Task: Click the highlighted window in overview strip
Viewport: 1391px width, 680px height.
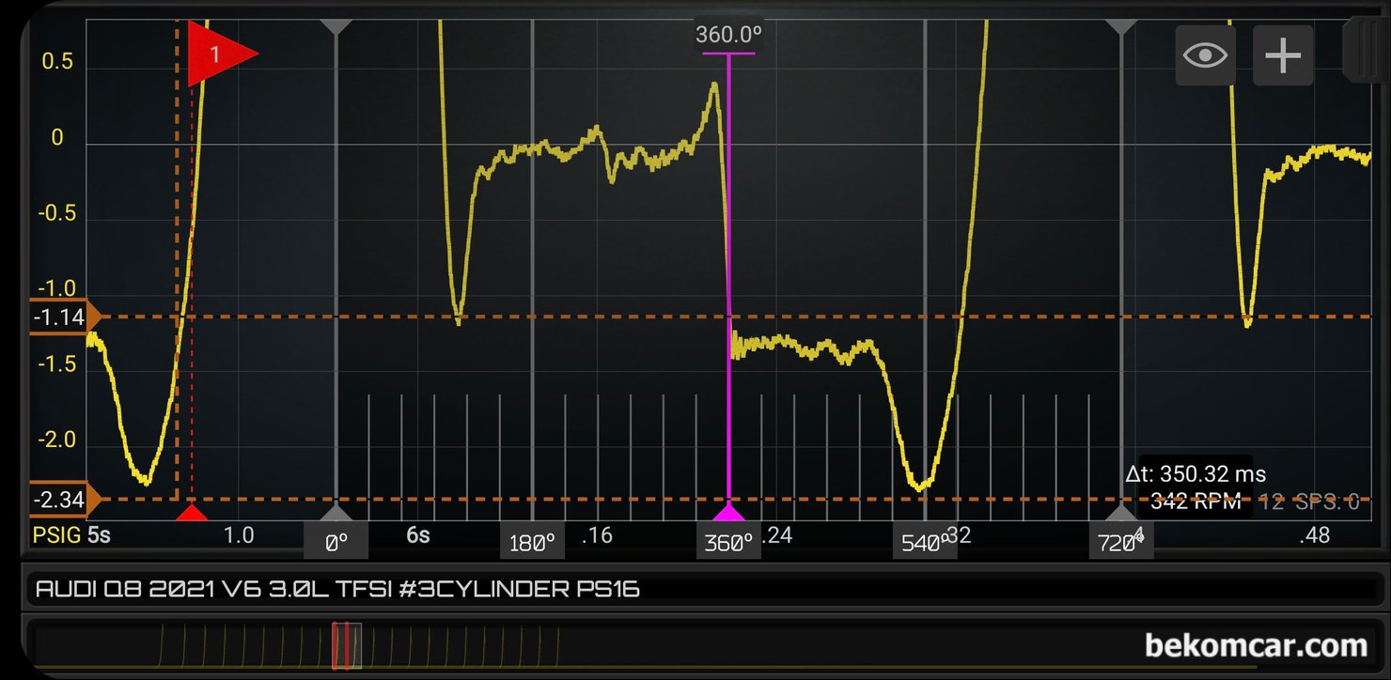Action: 346,646
